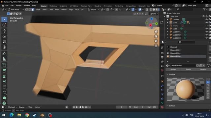Toggle visibility of Light.001
Image resolution: width=211 pixels, height=118 pixels.
pos(206,32)
